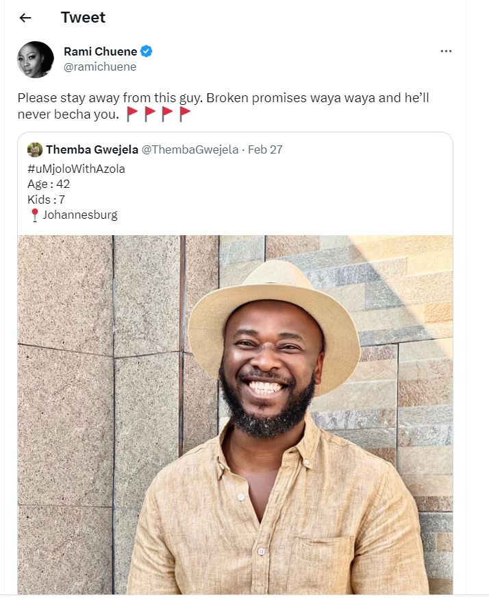Viewport: 489px width, 600px height.
Task: Open the photo of man in hat
Action: (235, 415)
